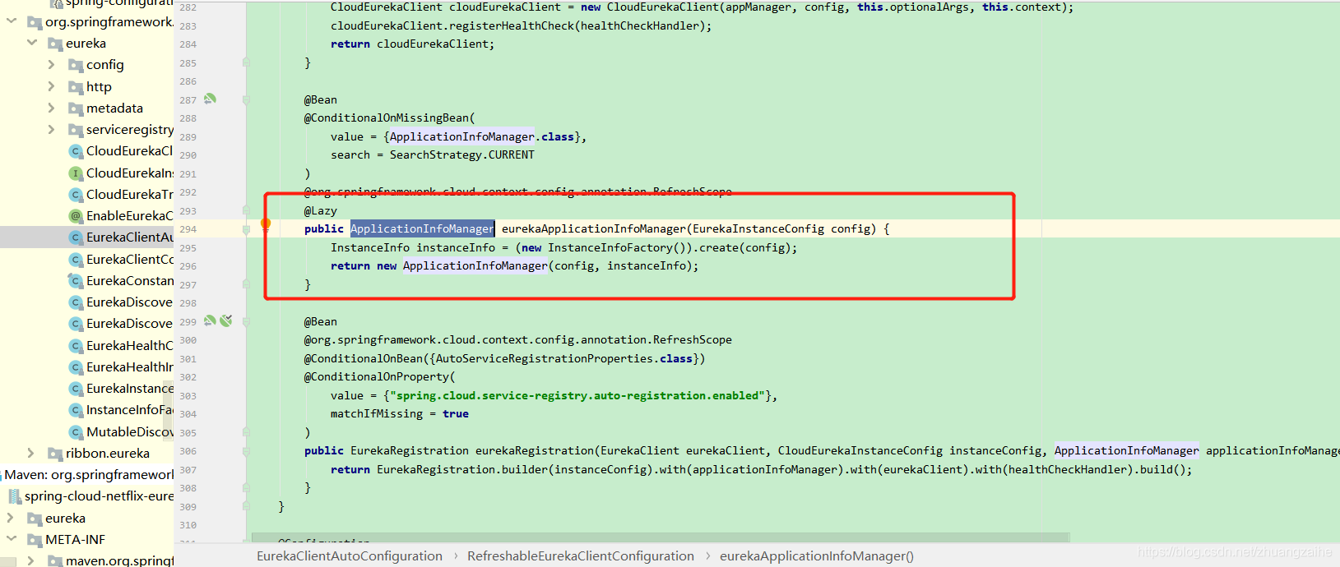Screen dimensions: 1340x567
Task: Click eurekaApplicationInfoManager() in the breadcrumb bar
Action: (817, 556)
